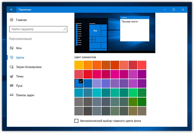Click inside Найти параметр search field

coord(38,29)
